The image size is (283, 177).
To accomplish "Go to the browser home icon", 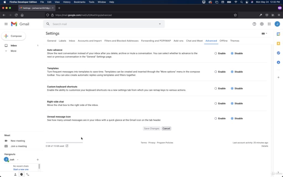I will coord(22,15).
